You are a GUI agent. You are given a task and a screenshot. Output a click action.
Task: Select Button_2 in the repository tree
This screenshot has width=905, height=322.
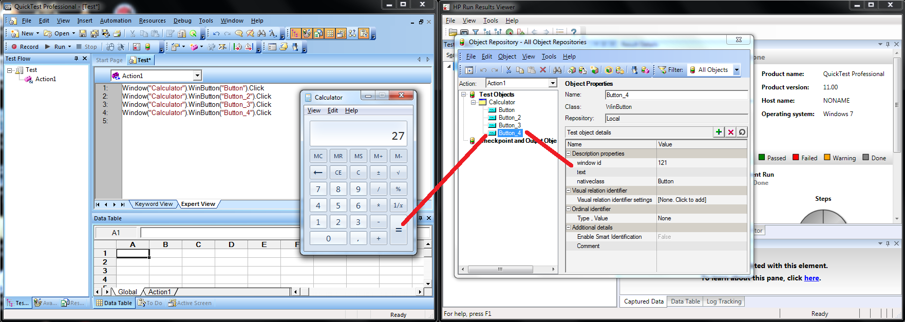click(510, 118)
